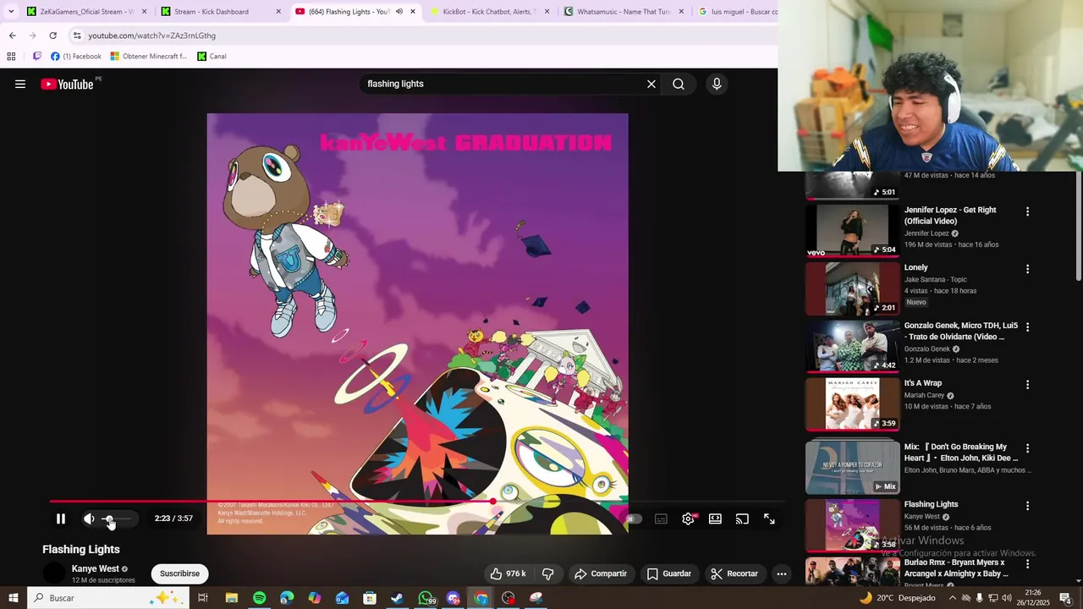Viewport: 1083px width, 609px height.
Task: Open Kanye West channel avatar
Action: coord(54,573)
